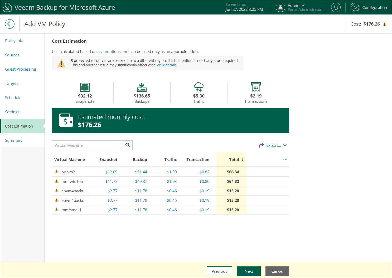Click the search magnifier icon
The height and width of the screenshot is (278, 392).
point(128,145)
